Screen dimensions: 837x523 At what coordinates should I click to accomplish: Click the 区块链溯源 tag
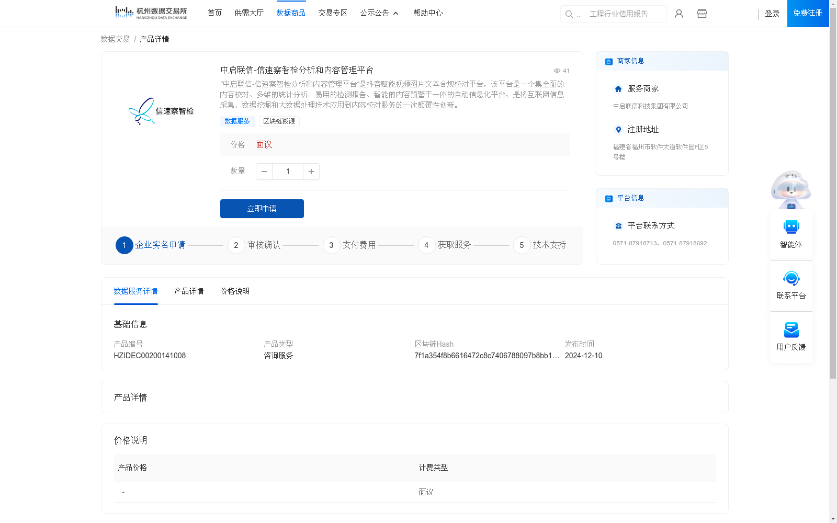pyautogui.click(x=279, y=121)
